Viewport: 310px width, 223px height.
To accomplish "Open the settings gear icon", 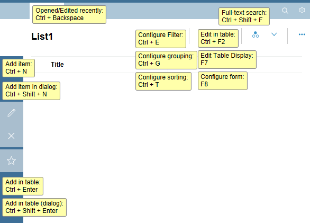I will tap(302, 10).
